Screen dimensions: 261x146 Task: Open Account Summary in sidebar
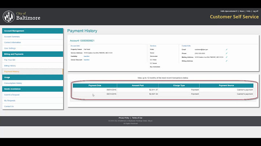tap(12, 36)
